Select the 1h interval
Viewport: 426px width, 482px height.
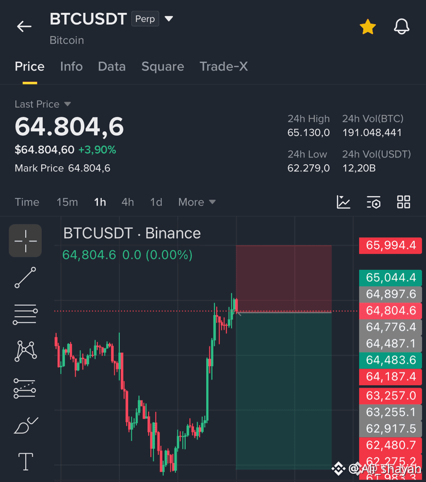(x=100, y=202)
